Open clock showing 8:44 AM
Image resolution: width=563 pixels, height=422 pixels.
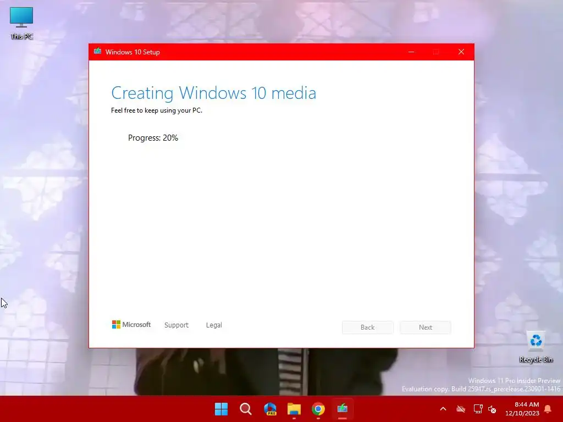(x=527, y=404)
